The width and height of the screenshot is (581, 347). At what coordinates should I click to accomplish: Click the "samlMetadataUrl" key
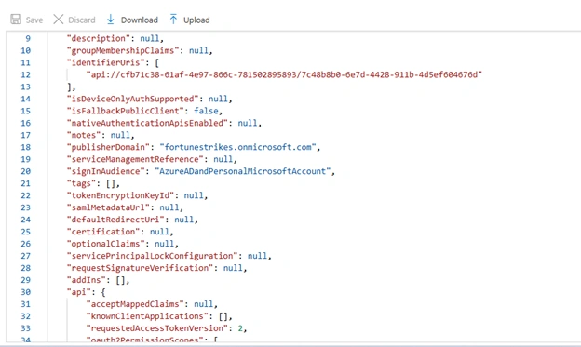(x=108, y=207)
